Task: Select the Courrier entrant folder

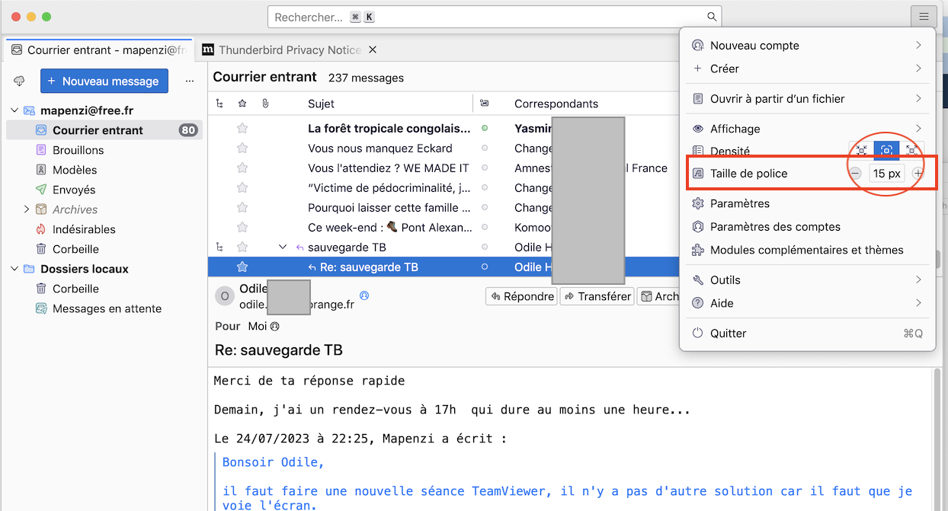Action: point(104,130)
